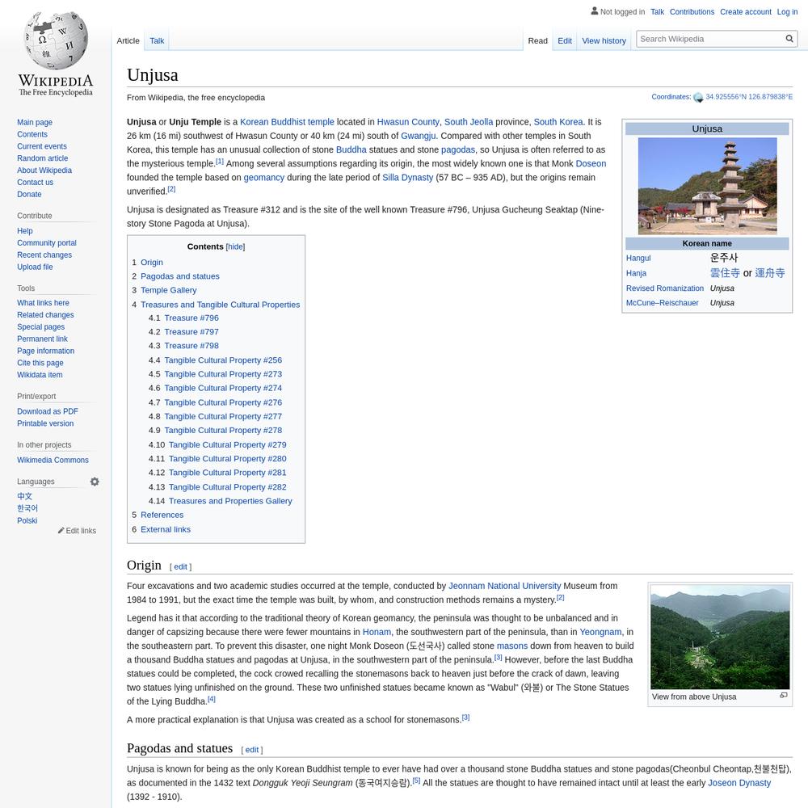Open the pagodas link in intro
Screen dimensions: 808x808
coord(458,150)
